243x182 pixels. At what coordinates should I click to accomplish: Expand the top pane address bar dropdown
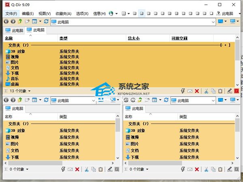pyautogui.click(x=213, y=22)
